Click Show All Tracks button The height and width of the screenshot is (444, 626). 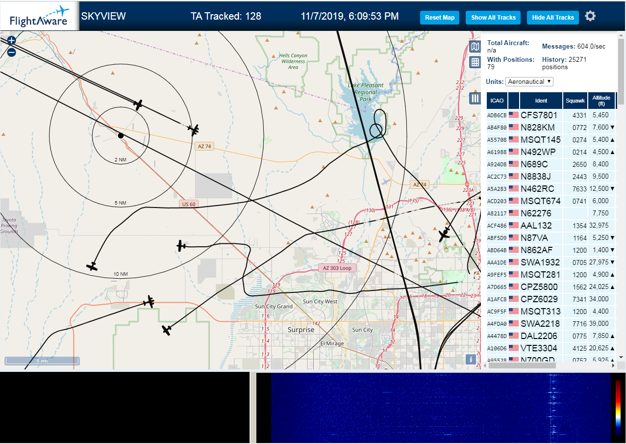(493, 18)
